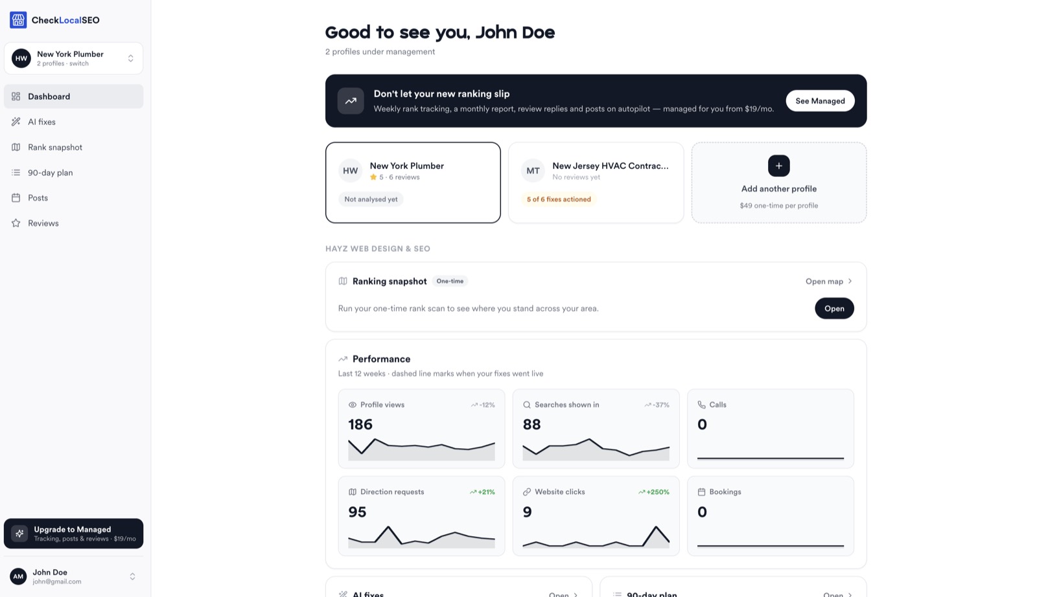Viewport: 1037px width, 597px height.
Task: Click the Direction requests sparkline chart
Action: click(421, 537)
